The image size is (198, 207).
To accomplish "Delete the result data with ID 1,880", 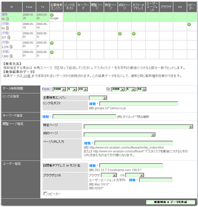I will coord(11,56).
